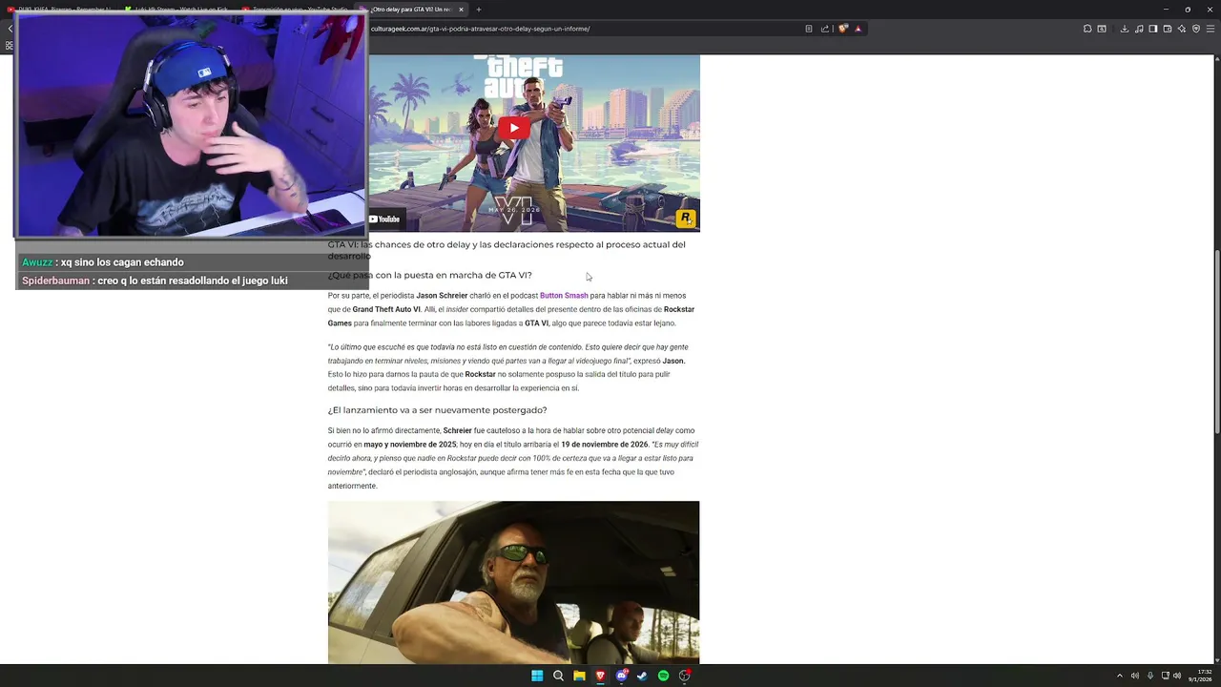The image size is (1221, 687).
Task: Click the share page icon in the address bar
Action: coord(825,29)
